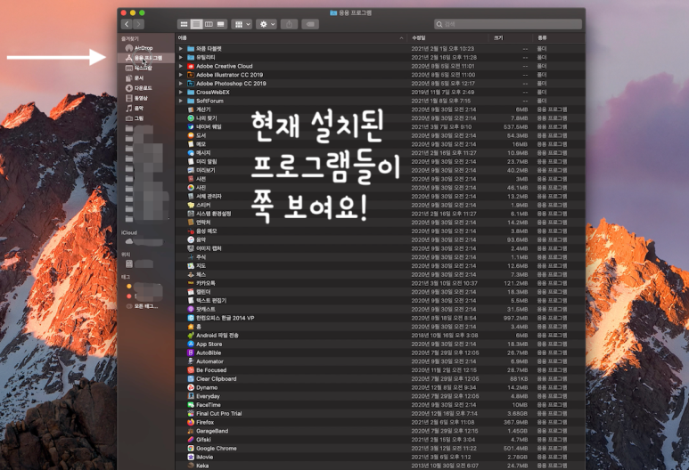Viewport: 689px width, 470px height.
Task: Select the 계산기 app icon
Action: point(191,109)
